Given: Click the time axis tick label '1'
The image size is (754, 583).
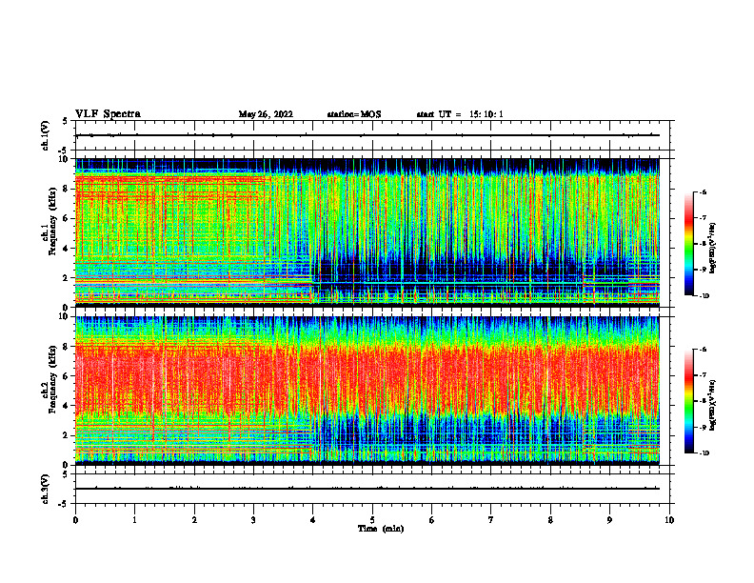Looking at the screenshot, I should [134, 520].
